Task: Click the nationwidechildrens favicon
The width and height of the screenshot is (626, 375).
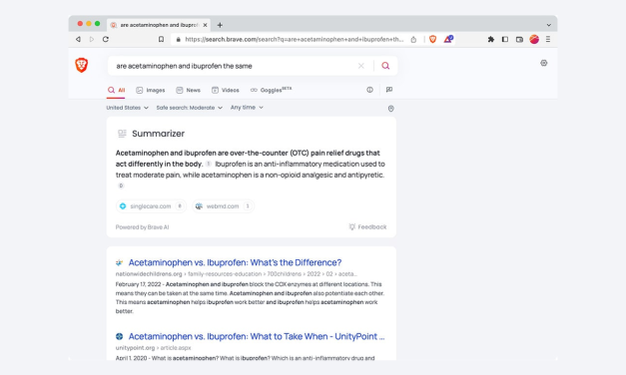Action: (120, 262)
